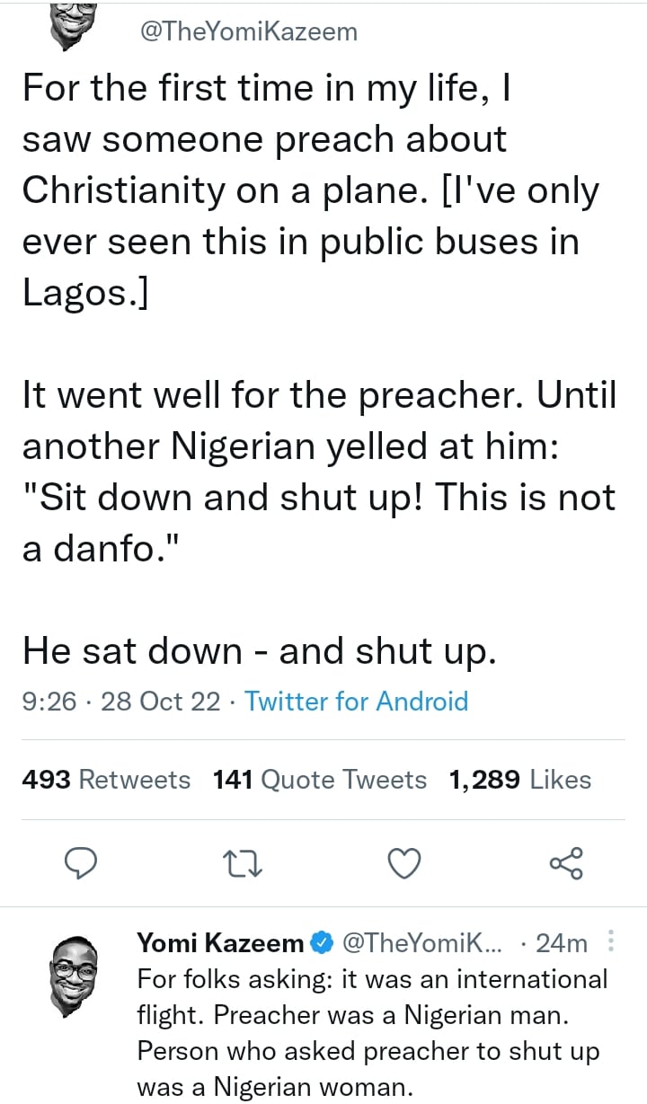Tap the 24m timestamp on the reply

tap(561, 942)
